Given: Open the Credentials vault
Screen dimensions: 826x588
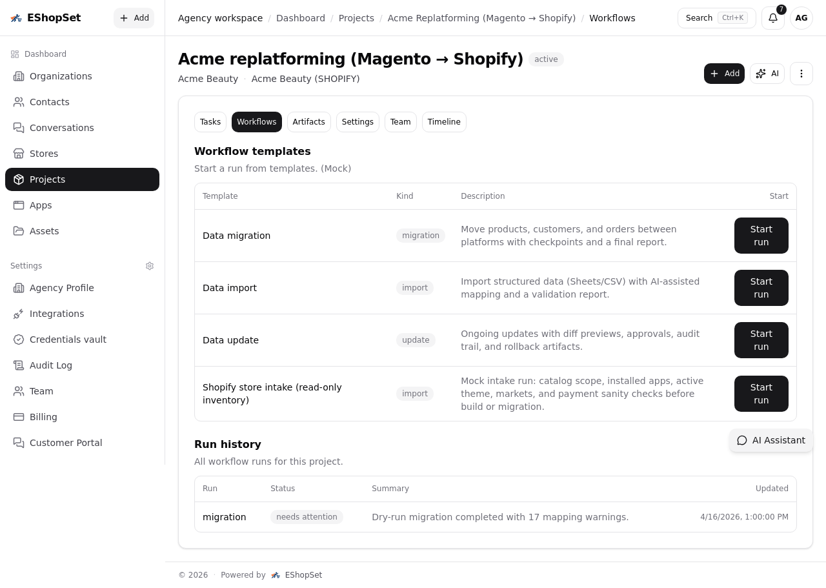Looking at the screenshot, I should 68,340.
